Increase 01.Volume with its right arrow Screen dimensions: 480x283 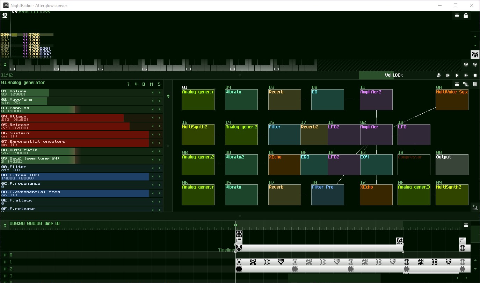[x=160, y=93]
